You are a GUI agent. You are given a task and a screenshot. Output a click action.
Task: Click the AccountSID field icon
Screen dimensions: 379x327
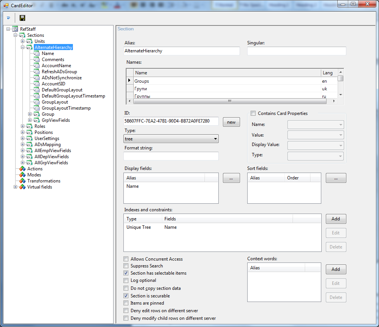(x=37, y=84)
